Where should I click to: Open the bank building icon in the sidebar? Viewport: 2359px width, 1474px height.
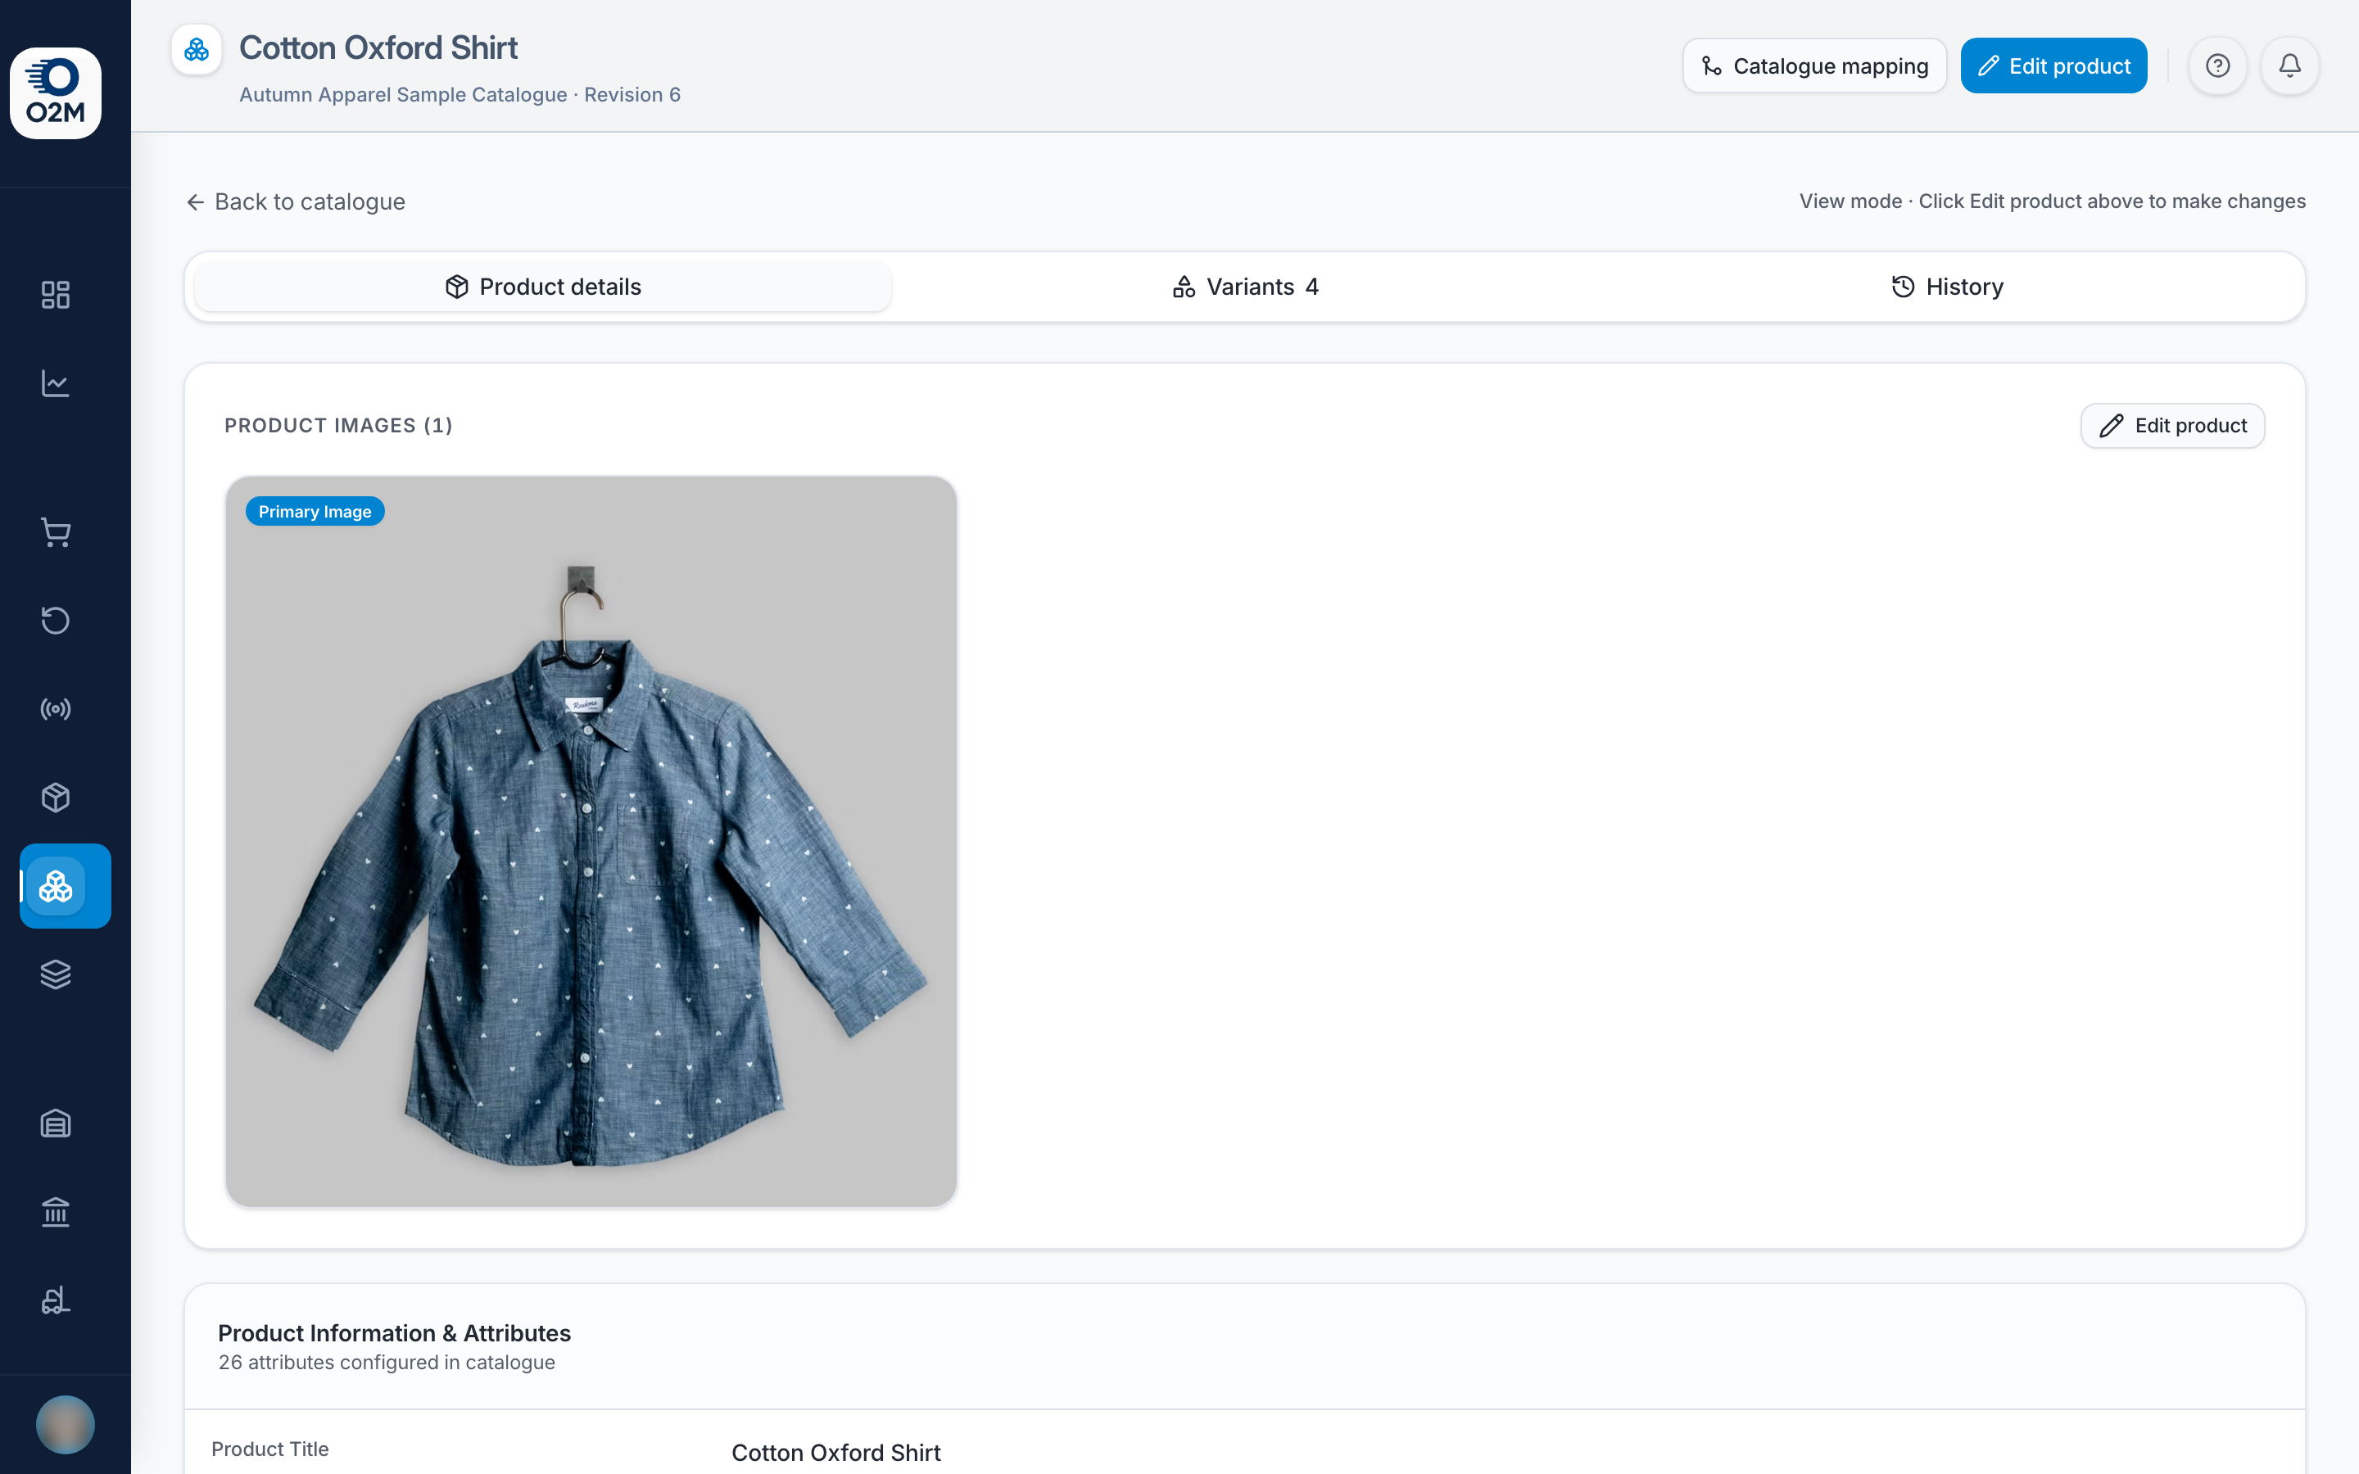56,1212
